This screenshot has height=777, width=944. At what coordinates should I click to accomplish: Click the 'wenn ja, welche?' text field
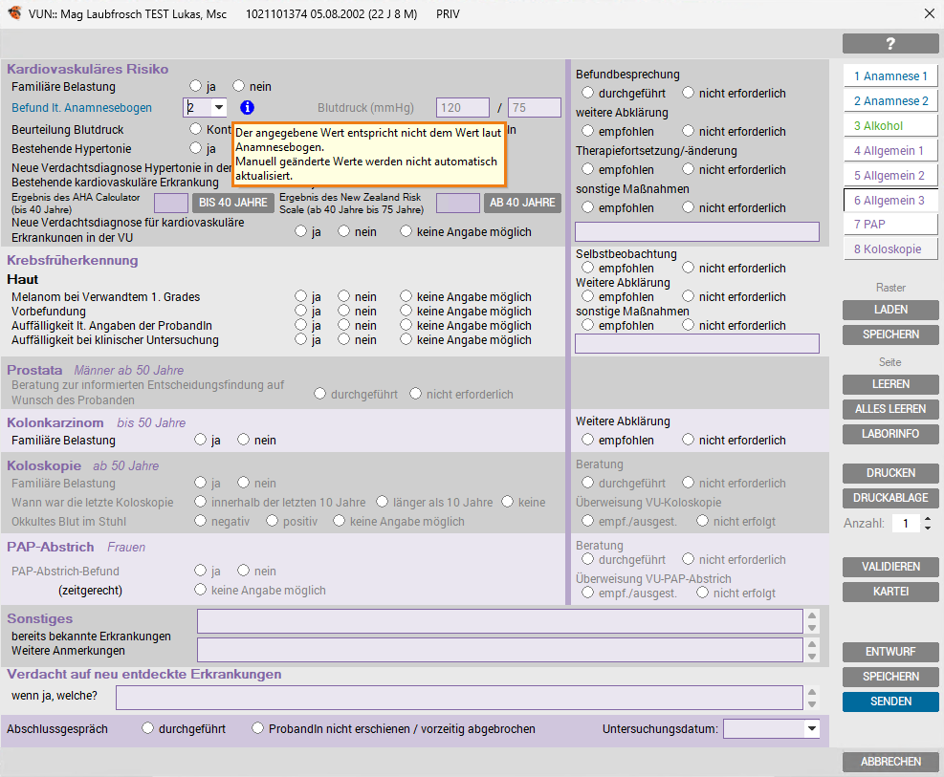pos(459,698)
